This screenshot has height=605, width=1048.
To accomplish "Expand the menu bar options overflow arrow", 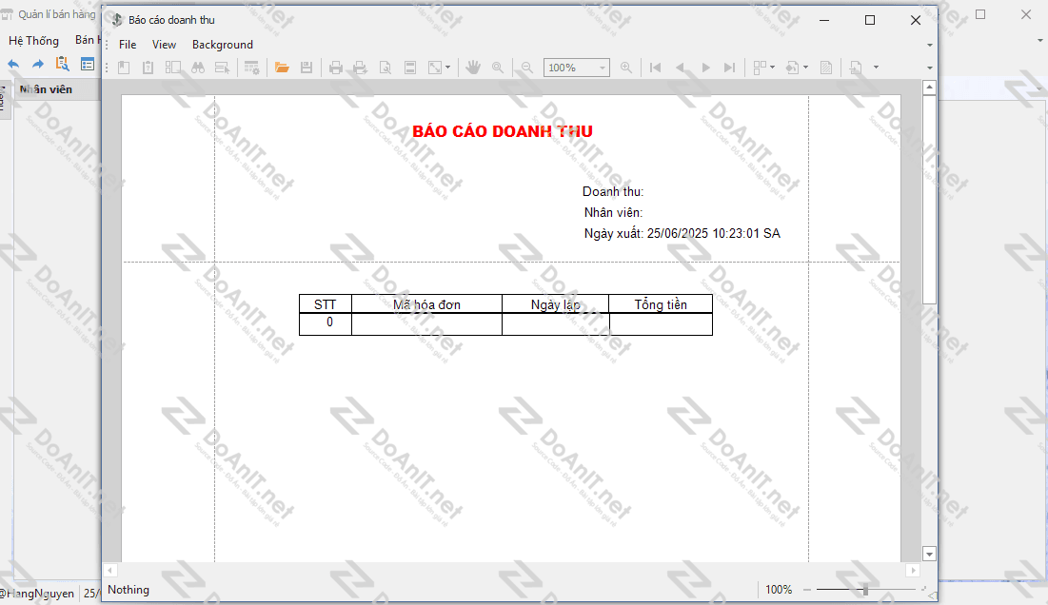I will [930, 45].
